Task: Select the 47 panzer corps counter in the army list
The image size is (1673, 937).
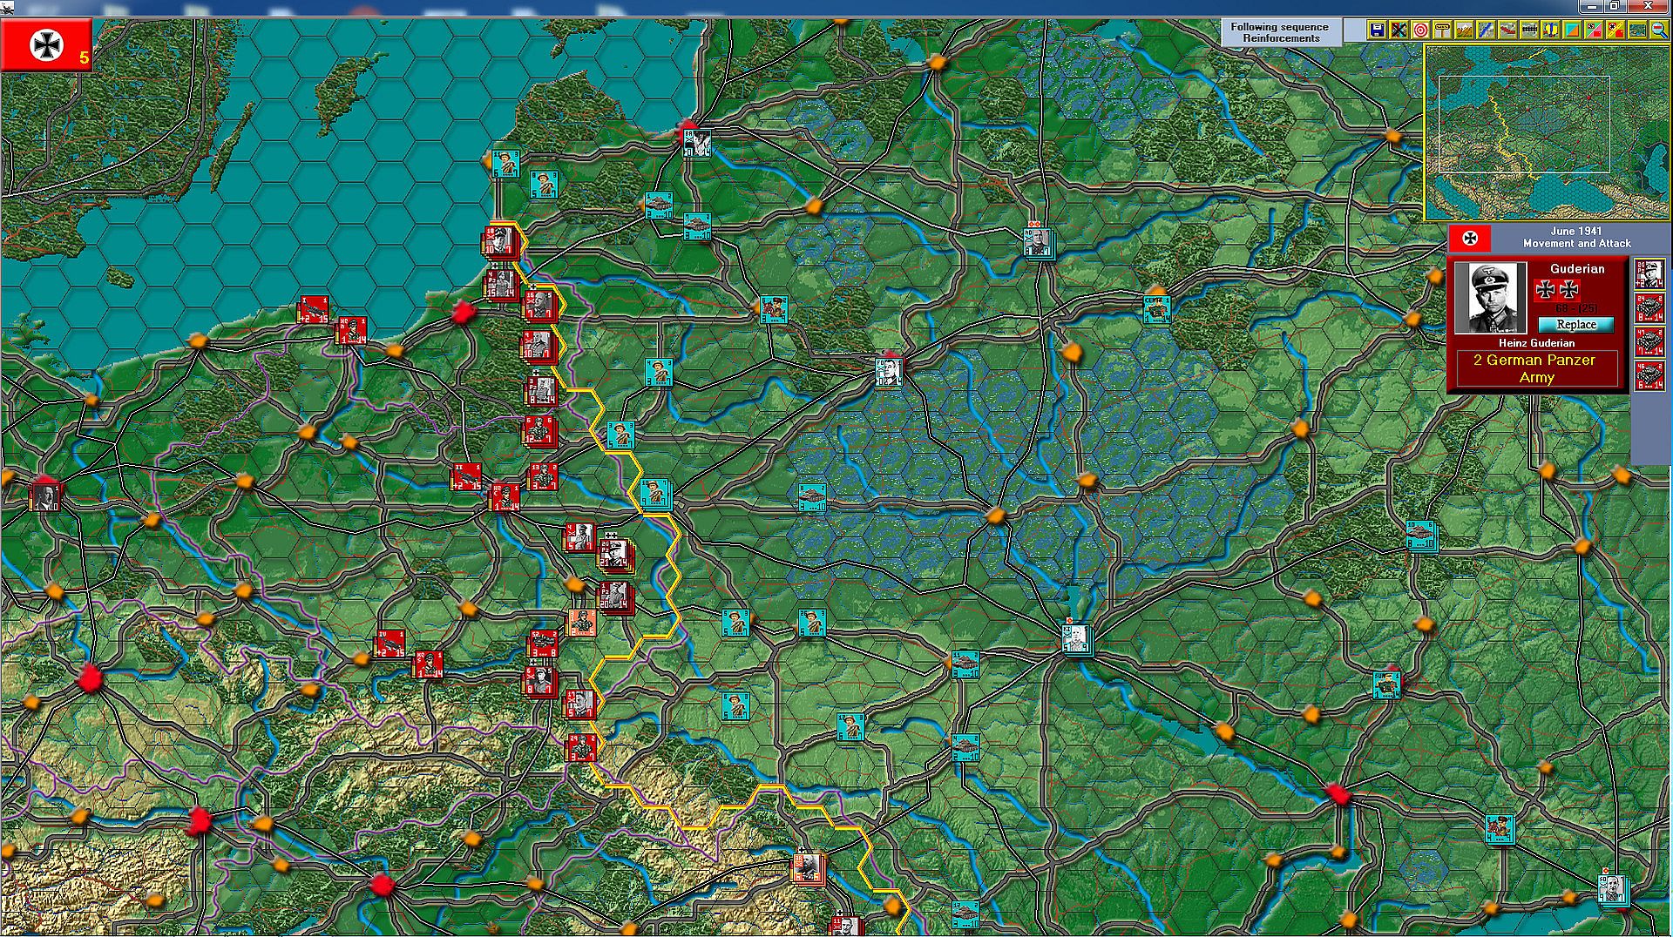Action: pos(1649,341)
